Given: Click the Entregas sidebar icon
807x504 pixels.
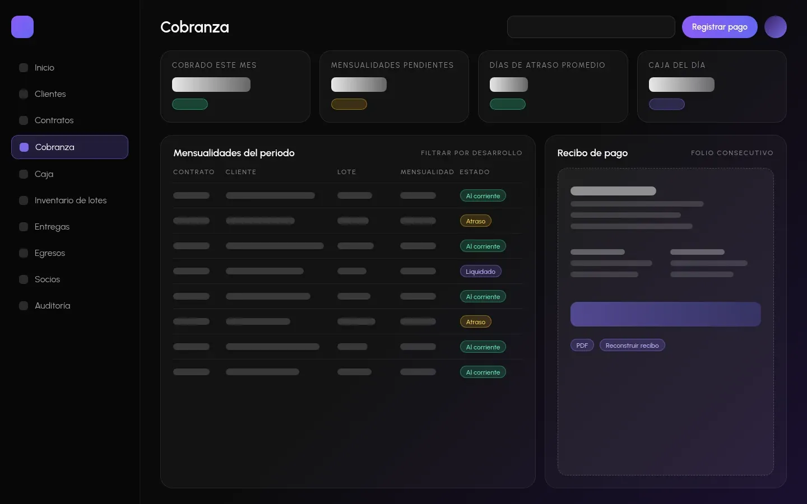Looking at the screenshot, I should pyautogui.click(x=24, y=227).
